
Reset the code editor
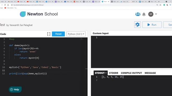pyautogui.click(x=58, y=34)
